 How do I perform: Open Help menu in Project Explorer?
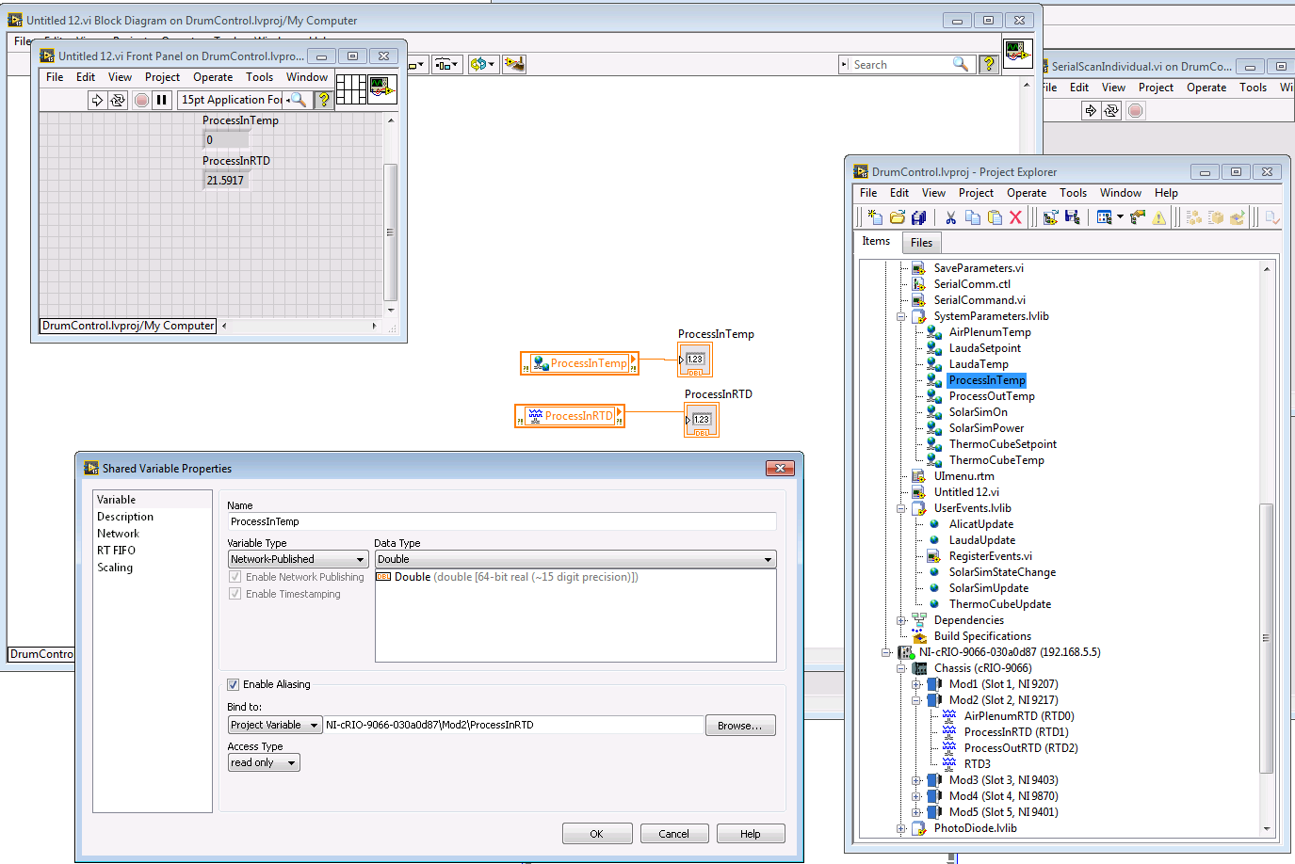1166,193
